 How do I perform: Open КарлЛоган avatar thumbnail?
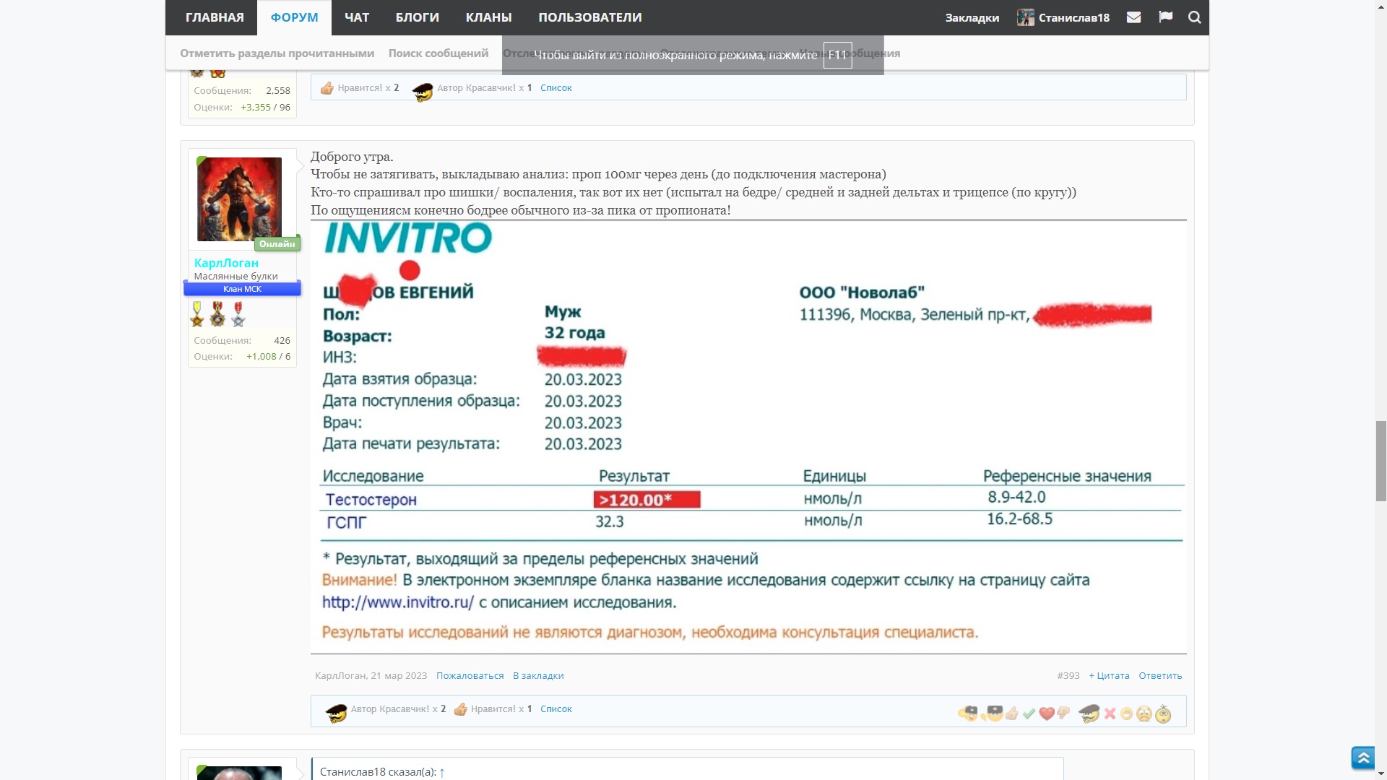[240, 199]
